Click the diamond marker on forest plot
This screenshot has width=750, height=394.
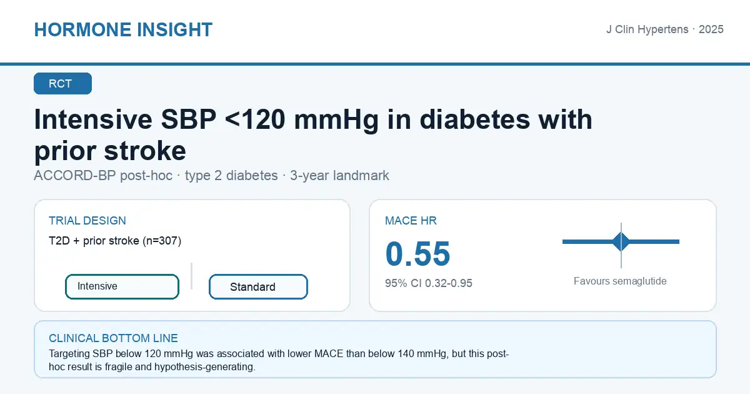click(621, 241)
